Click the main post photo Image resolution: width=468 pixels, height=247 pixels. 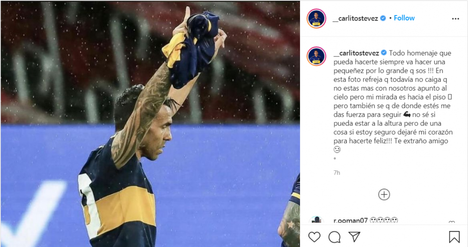tap(150, 124)
